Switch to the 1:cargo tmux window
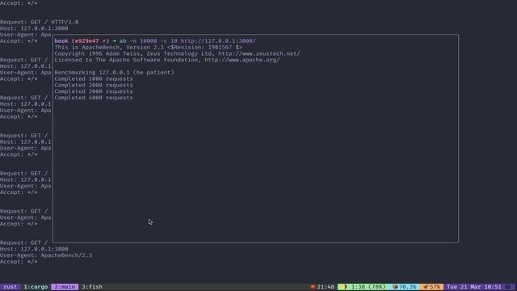Screen dimensions: 517x291 point(36,287)
